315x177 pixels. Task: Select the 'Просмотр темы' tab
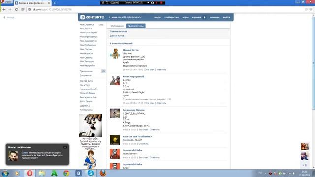click(x=136, y=26)
